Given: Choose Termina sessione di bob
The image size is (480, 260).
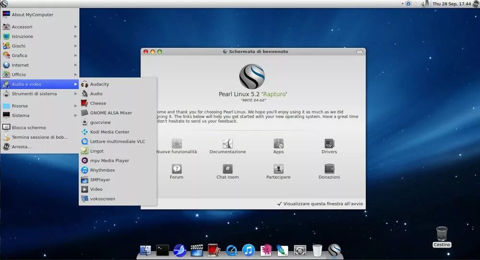Looking at the screenshot, I should [x=40, y=137].
